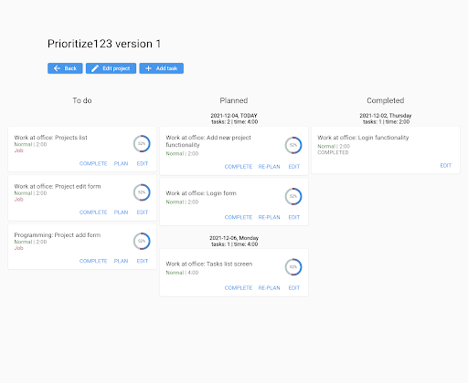Click the pencil icon on Edit project
The width and height of the screenshot is (468, 383).
(95, 68)
